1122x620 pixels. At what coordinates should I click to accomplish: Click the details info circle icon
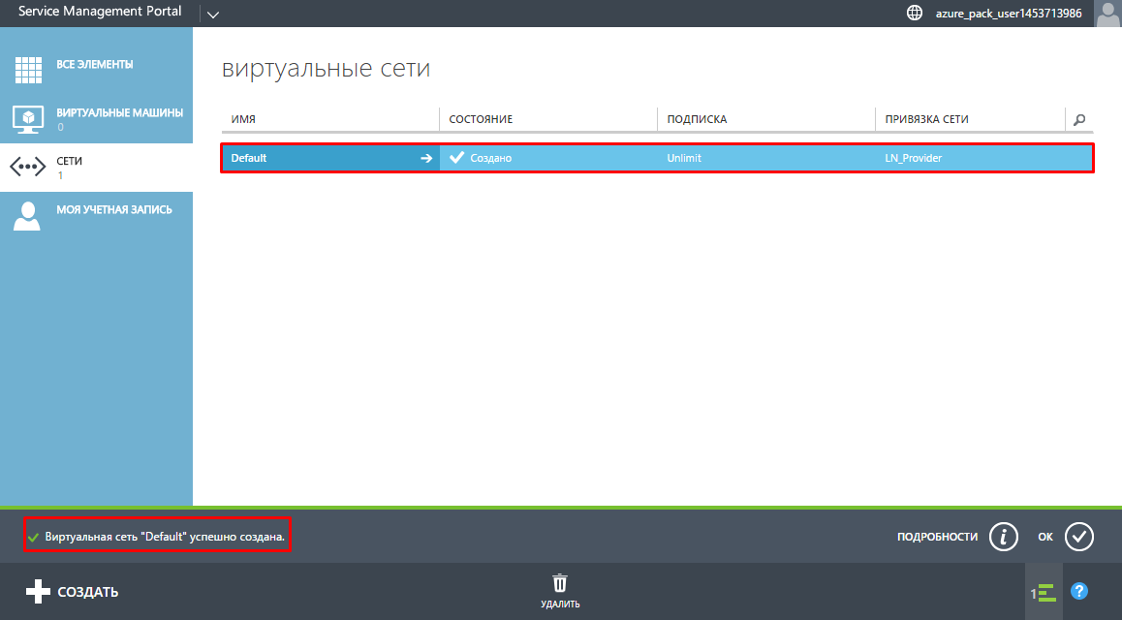coord(1004,536)
